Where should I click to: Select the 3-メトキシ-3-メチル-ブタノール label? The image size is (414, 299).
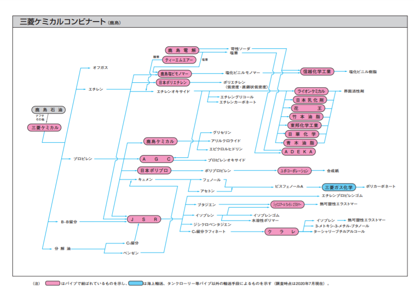click(342, 226)
